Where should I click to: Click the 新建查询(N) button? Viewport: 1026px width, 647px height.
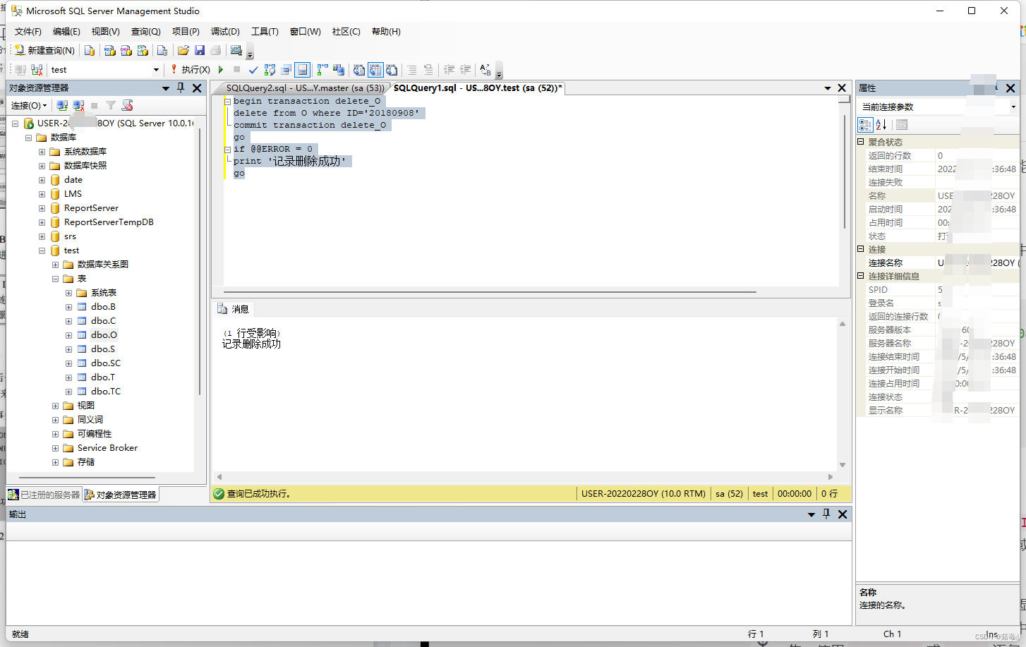click(44, 50)
